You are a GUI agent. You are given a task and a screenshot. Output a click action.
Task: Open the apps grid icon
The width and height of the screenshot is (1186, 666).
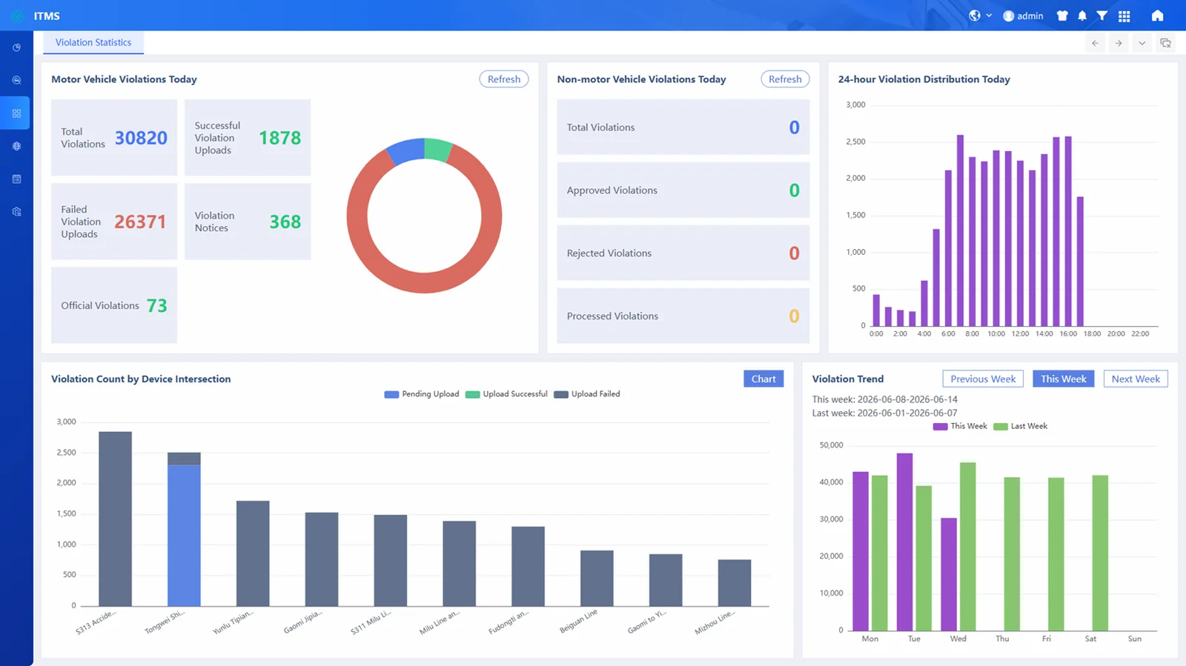coord(1124,16)
